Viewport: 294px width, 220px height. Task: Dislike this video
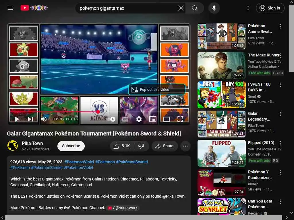141,146
